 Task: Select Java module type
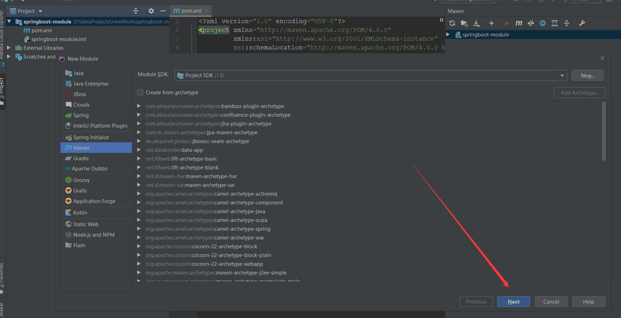click(96, 73)
